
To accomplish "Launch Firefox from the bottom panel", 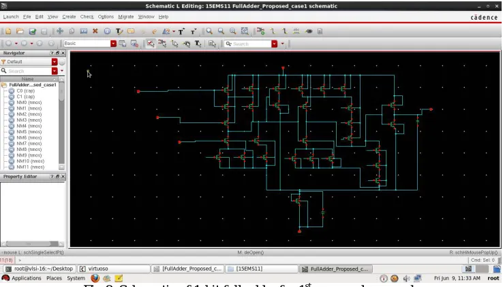I will [x=95, y=278].
